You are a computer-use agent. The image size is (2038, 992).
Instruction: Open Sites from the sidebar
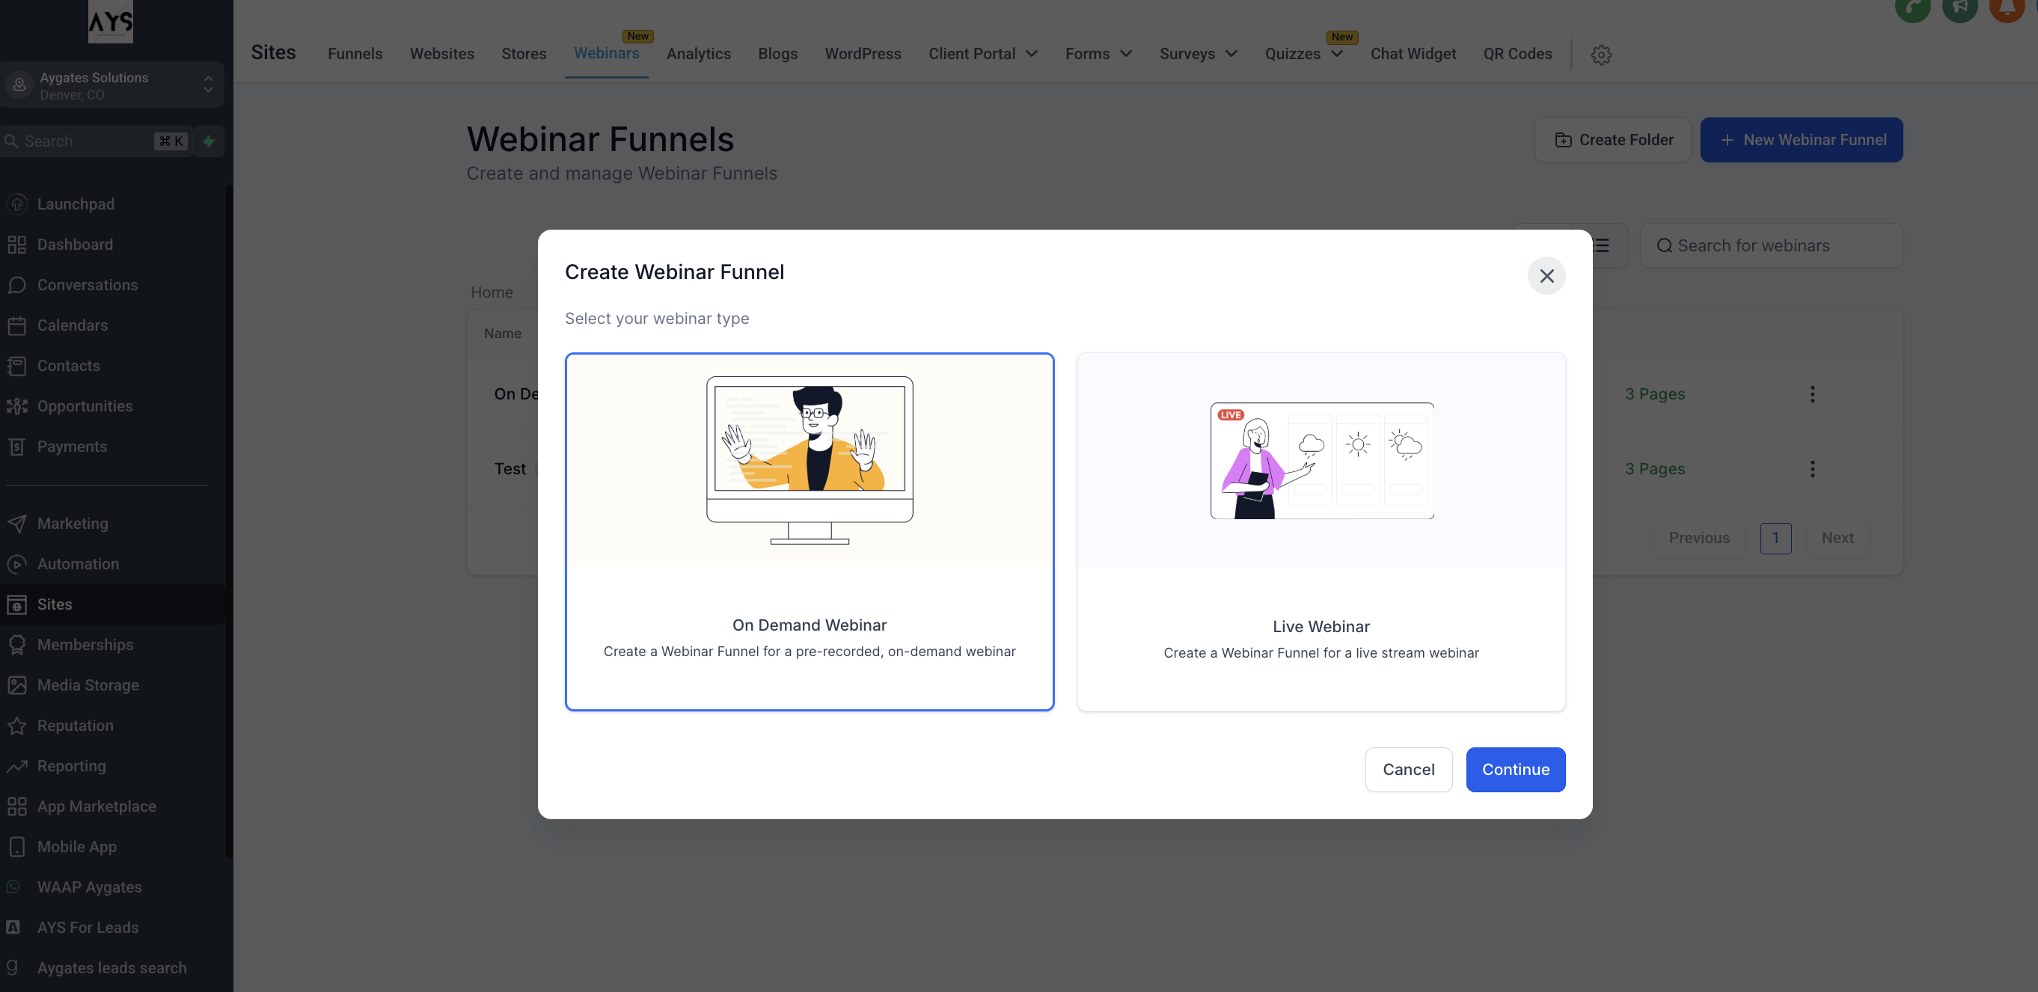[112, 604]
